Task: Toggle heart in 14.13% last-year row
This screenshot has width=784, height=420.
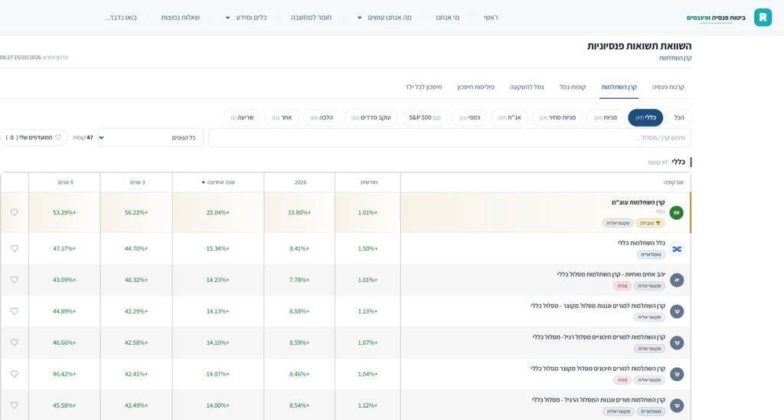Action: 15,311
